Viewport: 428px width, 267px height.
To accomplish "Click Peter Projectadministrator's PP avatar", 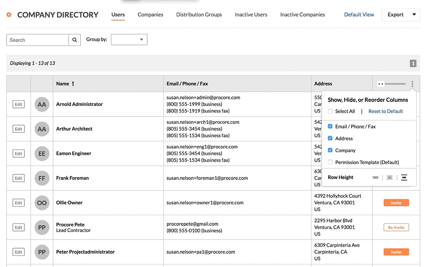I will 42,252.
